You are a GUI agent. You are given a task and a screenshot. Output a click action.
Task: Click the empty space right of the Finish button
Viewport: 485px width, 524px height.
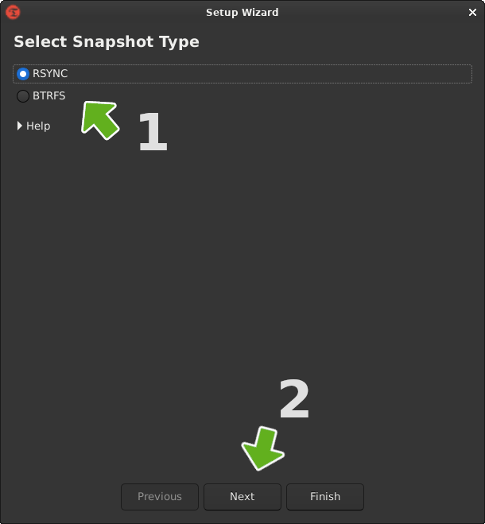tap(421, 497)
